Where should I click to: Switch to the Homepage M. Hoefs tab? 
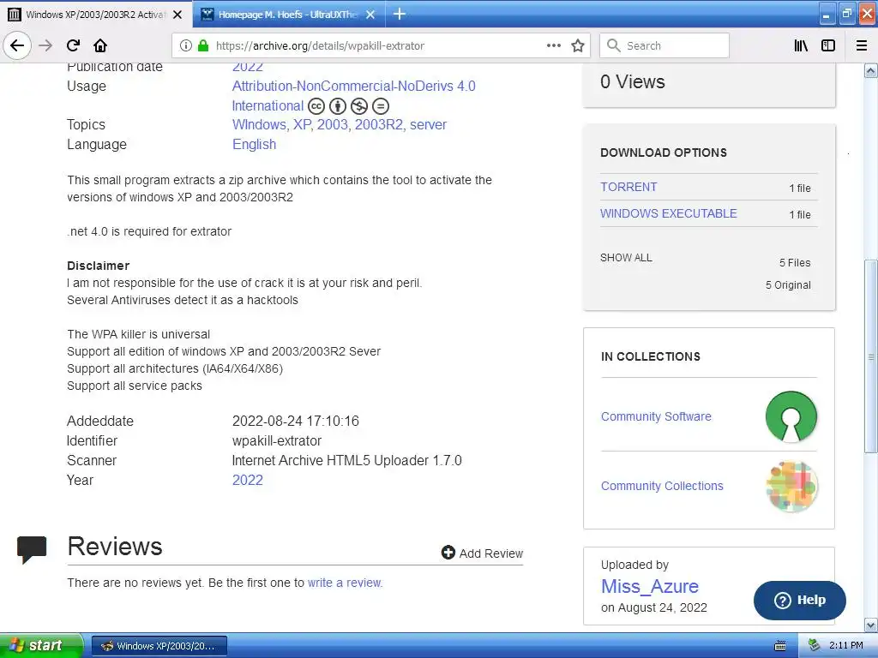pos(288,15)
